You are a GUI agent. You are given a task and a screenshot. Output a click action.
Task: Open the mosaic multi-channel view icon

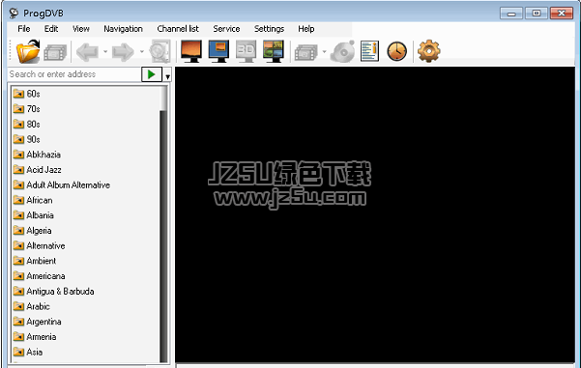click(274, 51)
